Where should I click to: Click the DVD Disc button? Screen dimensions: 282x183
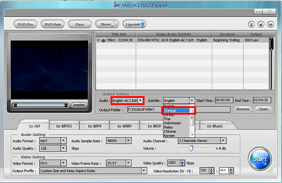26,24
